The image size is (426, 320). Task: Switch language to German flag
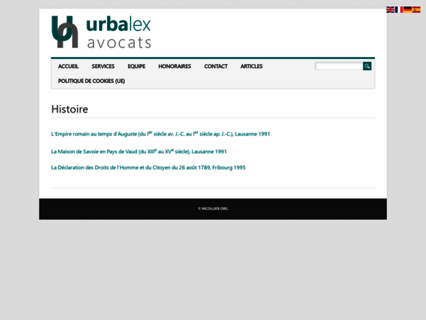click(x=407, y=10)
